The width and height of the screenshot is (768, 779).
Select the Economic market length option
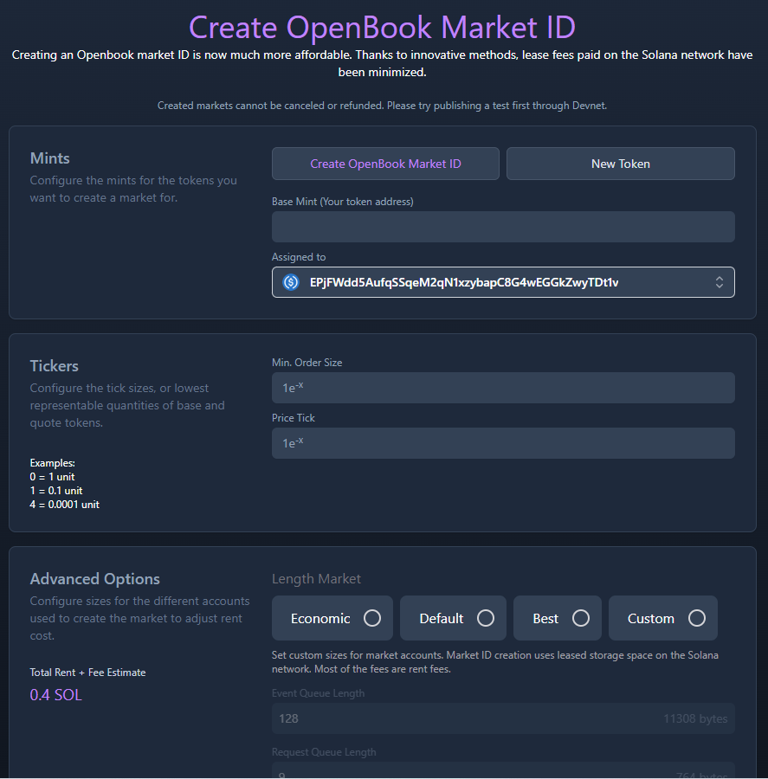(x=332, y=618)
